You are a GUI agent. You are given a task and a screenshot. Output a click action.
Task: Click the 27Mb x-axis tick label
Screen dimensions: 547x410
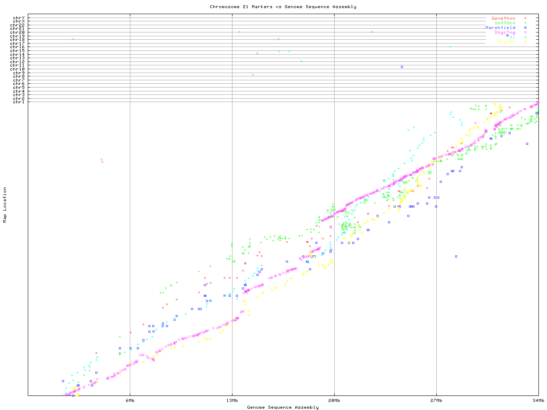pos(436,401)
